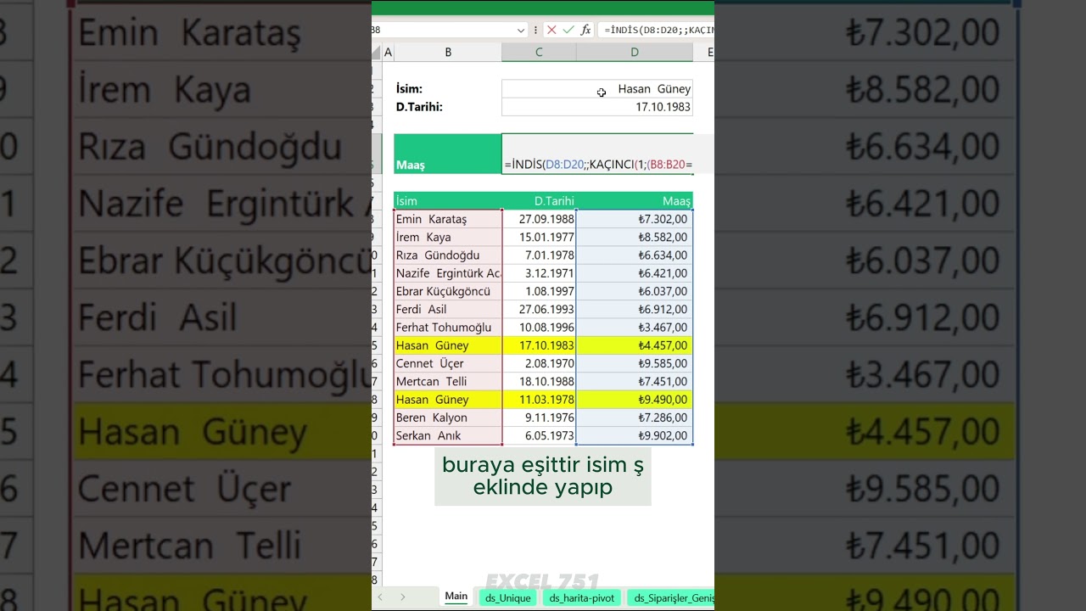Select the cell Rıza Gündoğdu
Viewport: 1086px width, 611px height.
point(448,255)
